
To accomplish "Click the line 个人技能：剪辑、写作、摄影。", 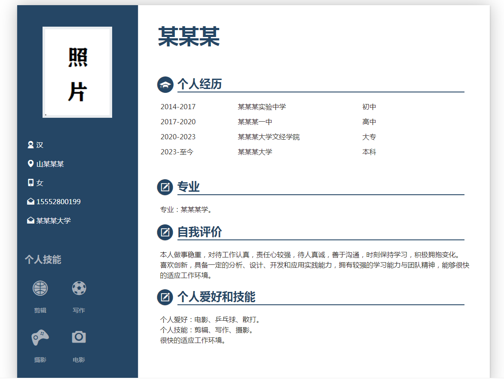I will pyautogui.click(x=208, y=330).
